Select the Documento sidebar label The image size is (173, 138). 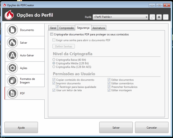tap(27, 30)
